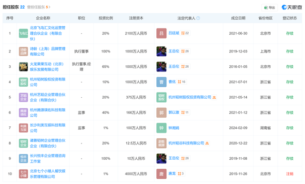Click the 执行董事,经理 position cell

(x=81, y=67)
